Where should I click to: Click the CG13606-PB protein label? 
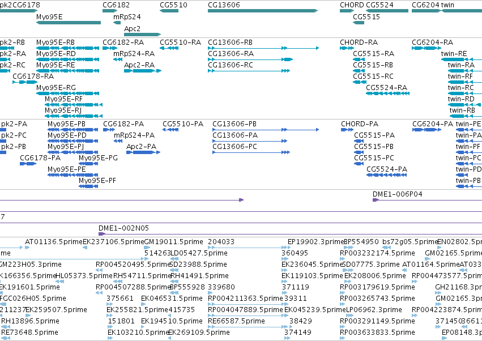(x=234, y=124)
